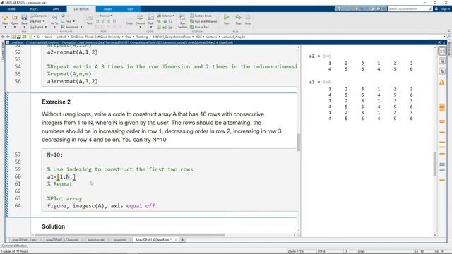The height and width of the screenshot is (254, 452).
Task: Select output on right layout icon
Action: (x=442, y=52)
